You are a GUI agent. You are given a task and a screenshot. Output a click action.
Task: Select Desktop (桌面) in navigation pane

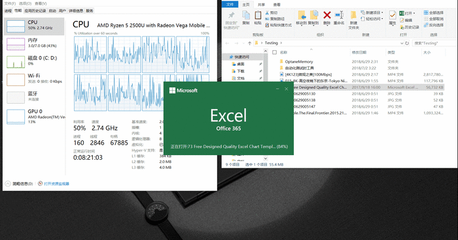[240, 64]
